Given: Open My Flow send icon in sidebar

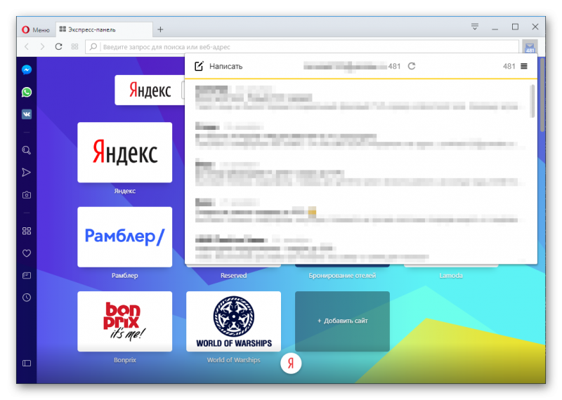Looking at the screenshot, I should click(x=27, y=172).
